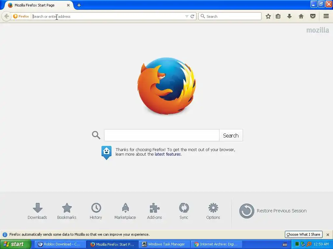Click the magnifier icon in toolbar search box

203,16
